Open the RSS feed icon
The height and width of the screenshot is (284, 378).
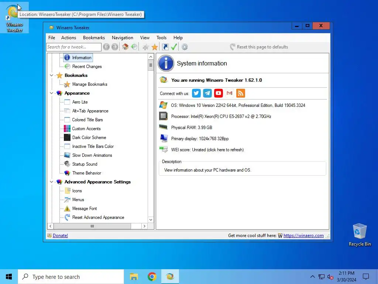(241, 93)
